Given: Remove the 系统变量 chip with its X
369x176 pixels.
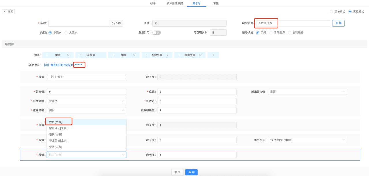Looking at the screenshot, I should [x=167, y=55].
